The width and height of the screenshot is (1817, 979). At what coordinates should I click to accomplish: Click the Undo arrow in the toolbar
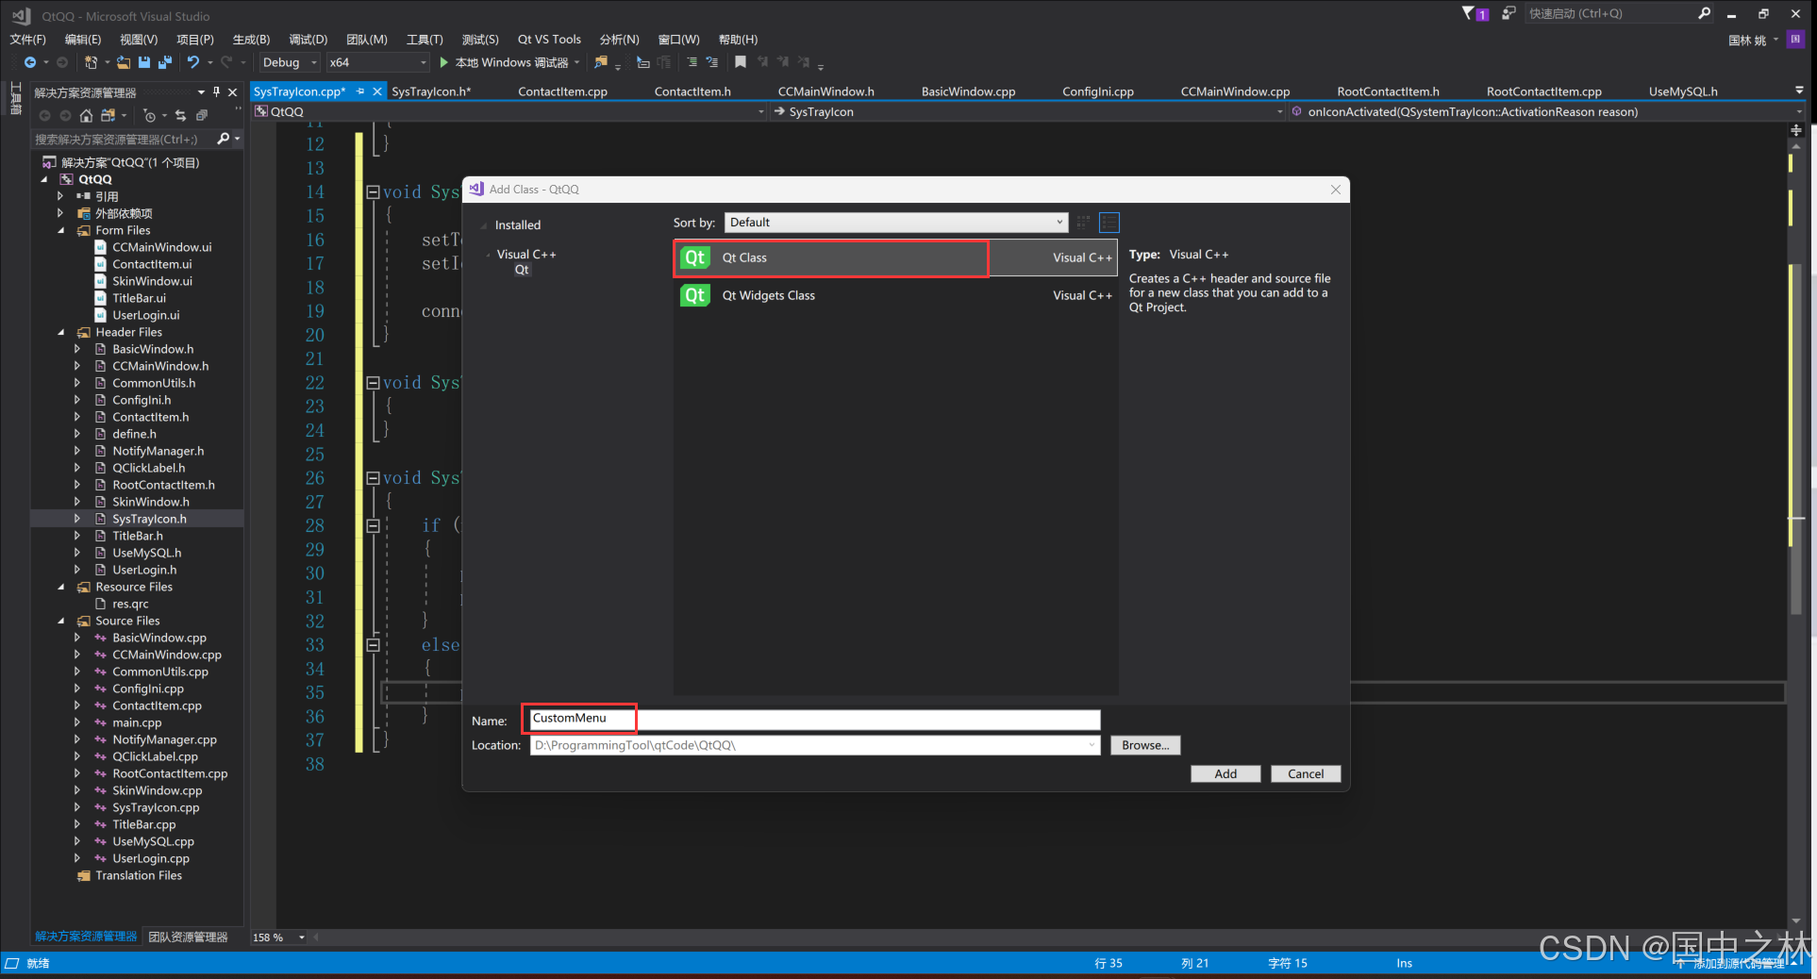click(193, 62)
